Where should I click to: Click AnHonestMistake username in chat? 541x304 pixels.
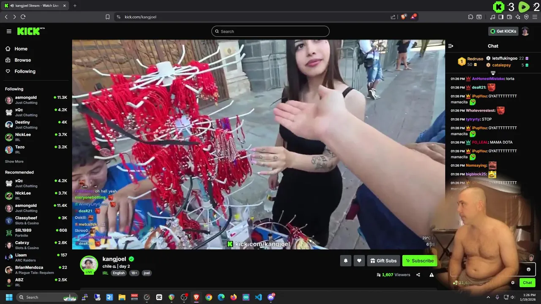pyautogui.click(x=488, y=79)
